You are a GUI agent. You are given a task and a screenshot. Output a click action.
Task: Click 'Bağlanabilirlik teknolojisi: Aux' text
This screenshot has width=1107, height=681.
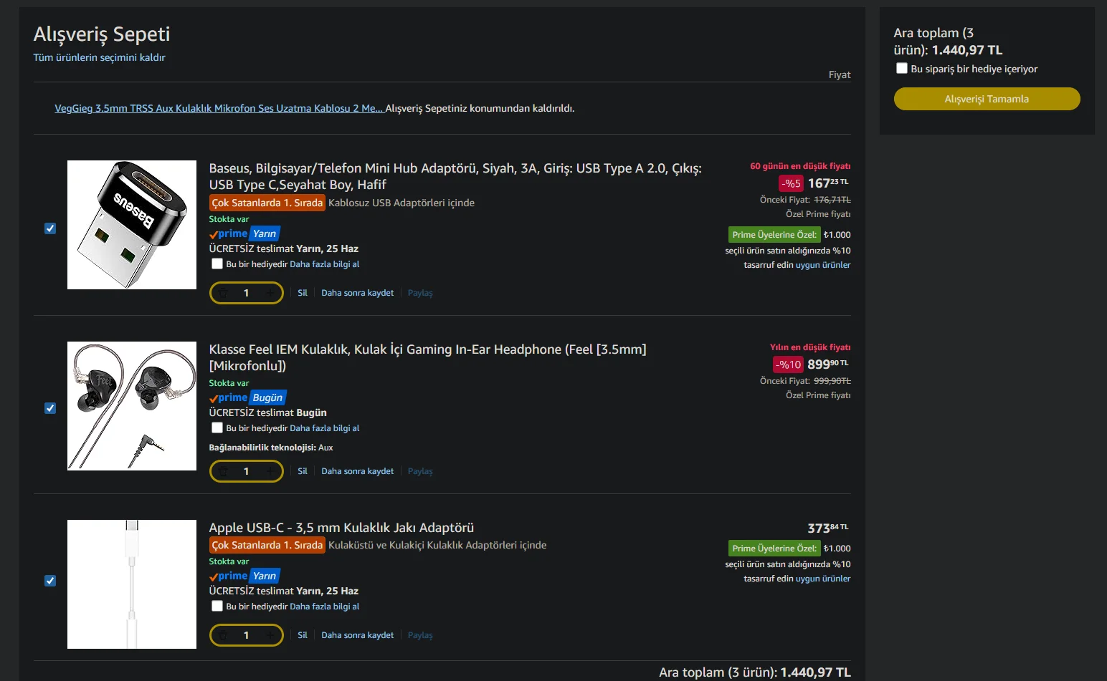271,448
